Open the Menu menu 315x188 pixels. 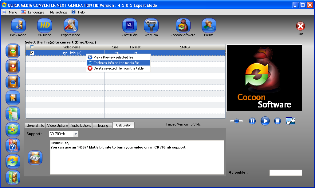click(x=13, y=12)
